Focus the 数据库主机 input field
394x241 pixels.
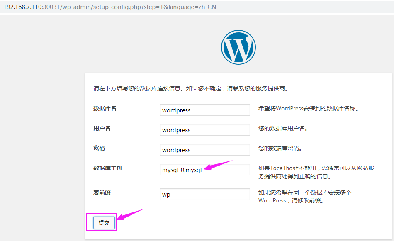pyautogui.click(x=205, y=170)
